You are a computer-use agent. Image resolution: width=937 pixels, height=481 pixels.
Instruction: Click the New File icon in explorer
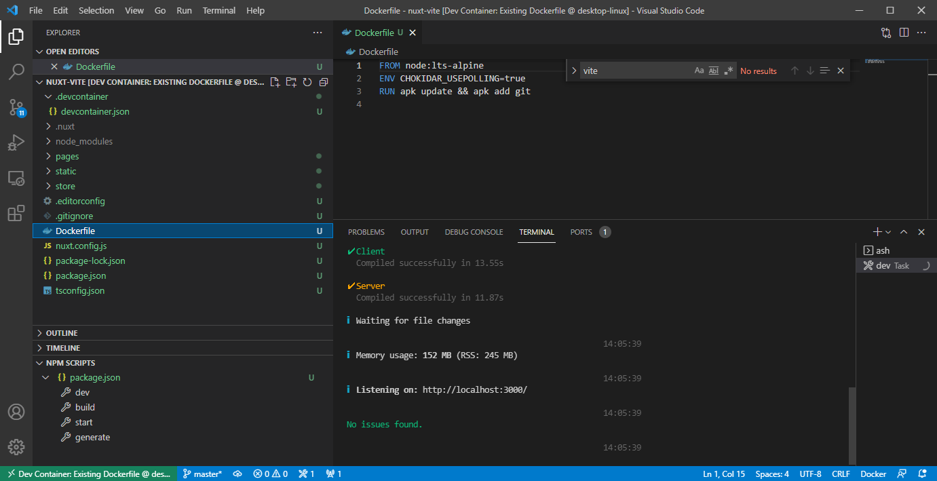point(275,82)
